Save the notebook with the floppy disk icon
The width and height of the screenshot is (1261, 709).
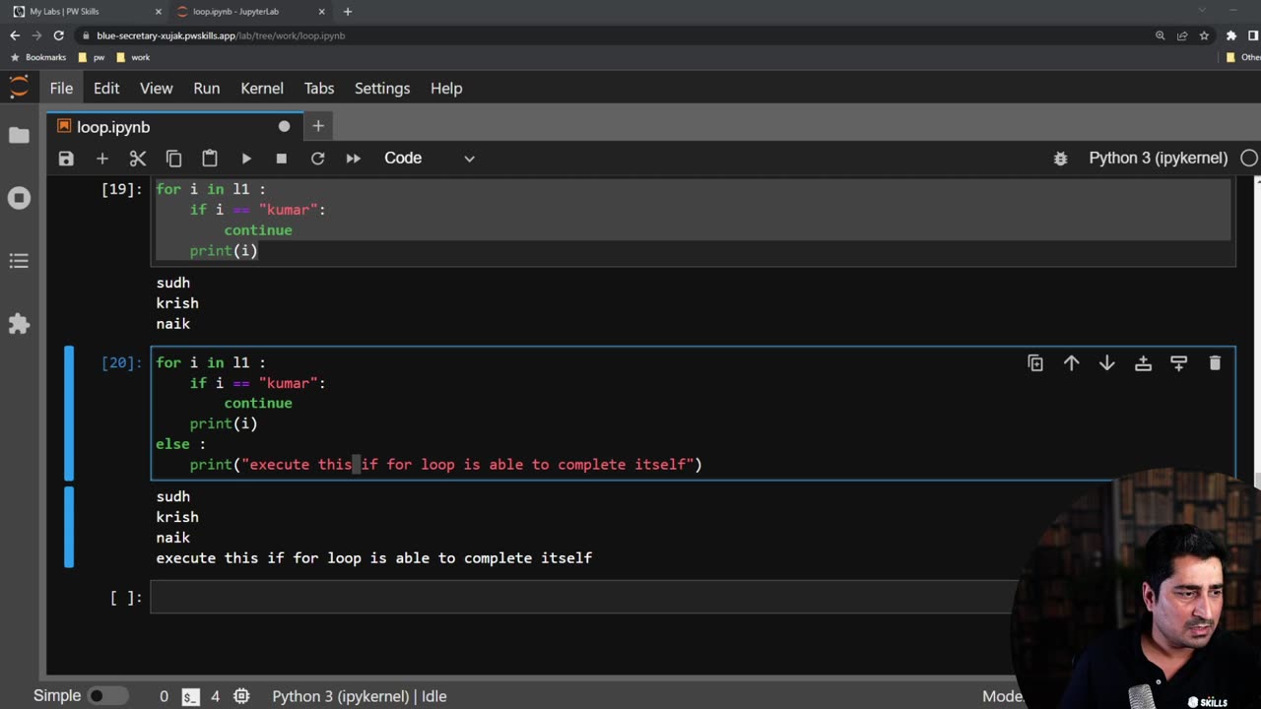coord(66,159)
